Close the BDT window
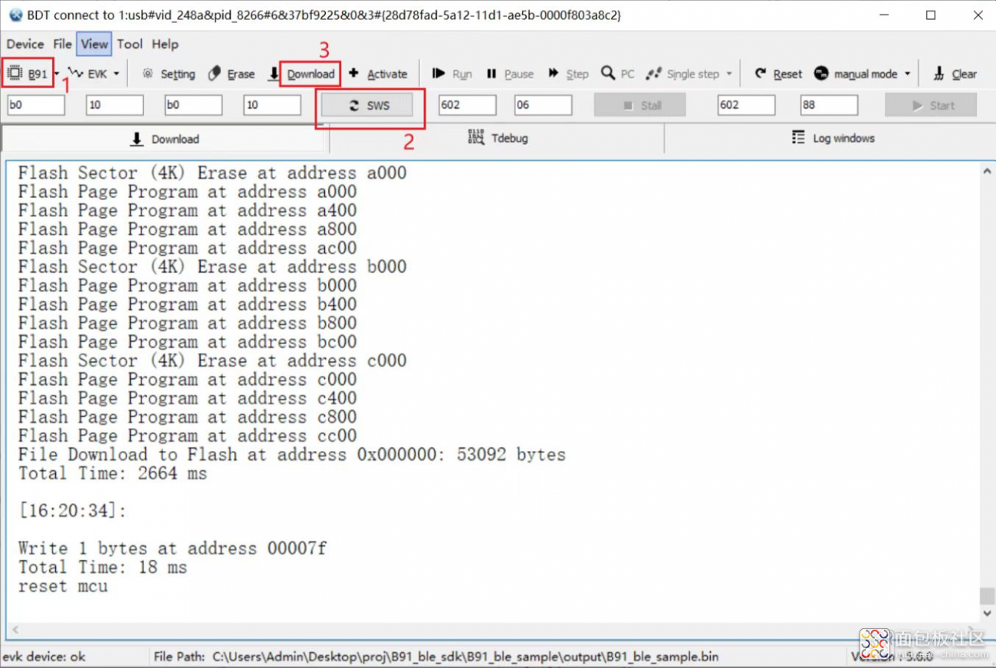996x668 pixels. click(x=978, y=15)
